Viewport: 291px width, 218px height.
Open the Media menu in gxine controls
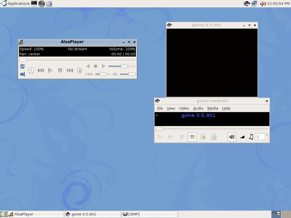pyautogui.click(x=213, y=108)
